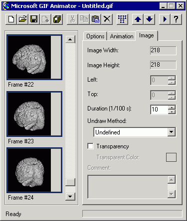Click the Paste clipboard icon
Image resolution: width=187 pixels, height=221 pixels.
95,19
